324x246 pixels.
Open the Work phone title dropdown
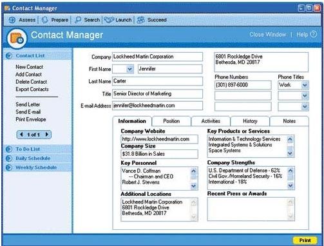[x=305, y=85]
